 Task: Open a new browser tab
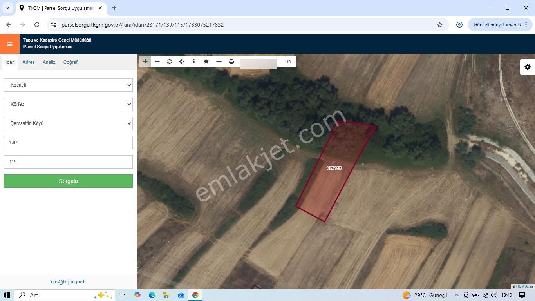tap(114, 8)
